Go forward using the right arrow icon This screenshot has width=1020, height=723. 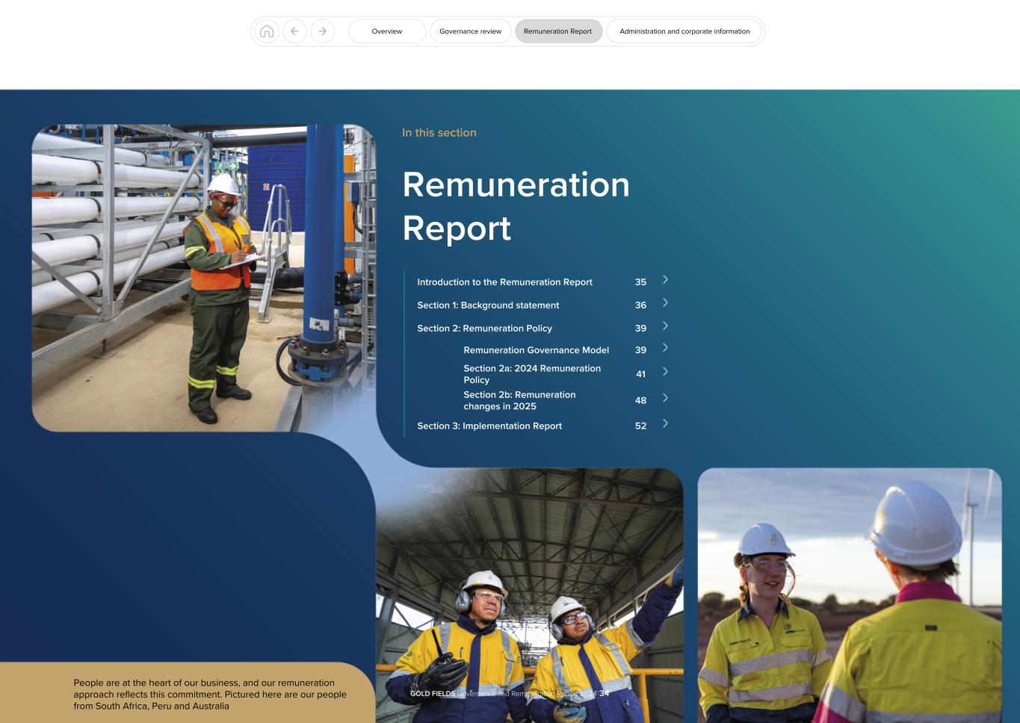point(322,31)
